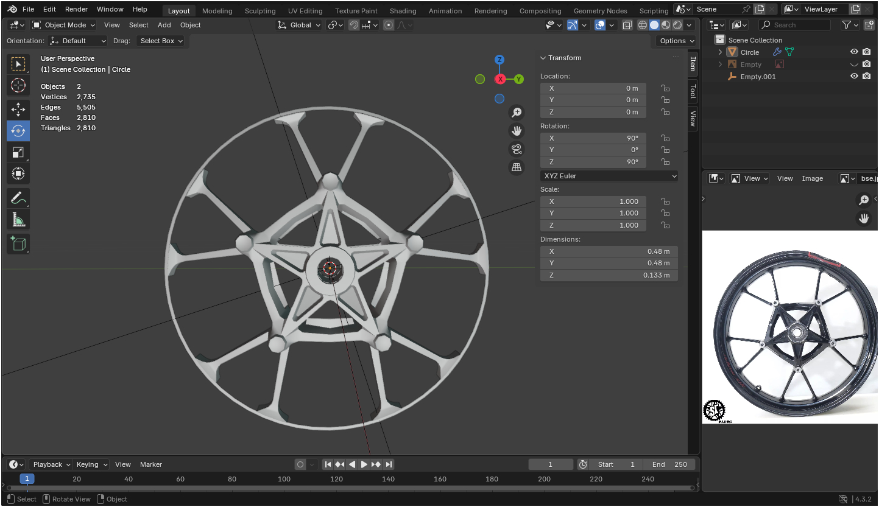Click the red X axis gizmo
The height and width of the screenshot is (507, 879).
(500, 79)
